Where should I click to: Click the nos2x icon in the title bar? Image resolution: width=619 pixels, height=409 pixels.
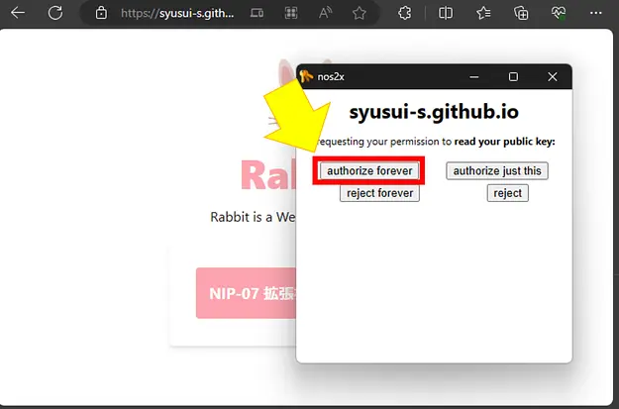point(306,76)
